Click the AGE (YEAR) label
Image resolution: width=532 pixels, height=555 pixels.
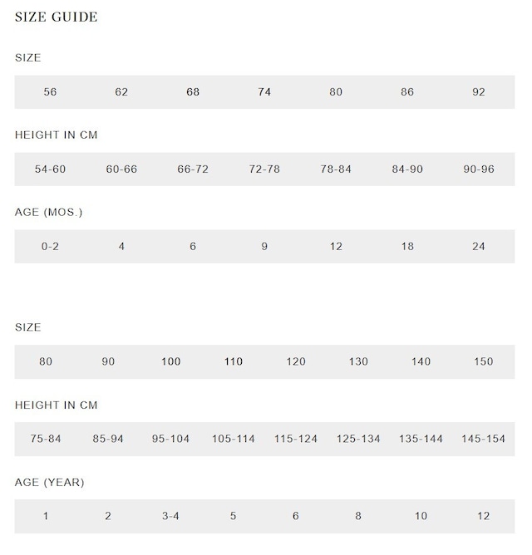[49, 483]
